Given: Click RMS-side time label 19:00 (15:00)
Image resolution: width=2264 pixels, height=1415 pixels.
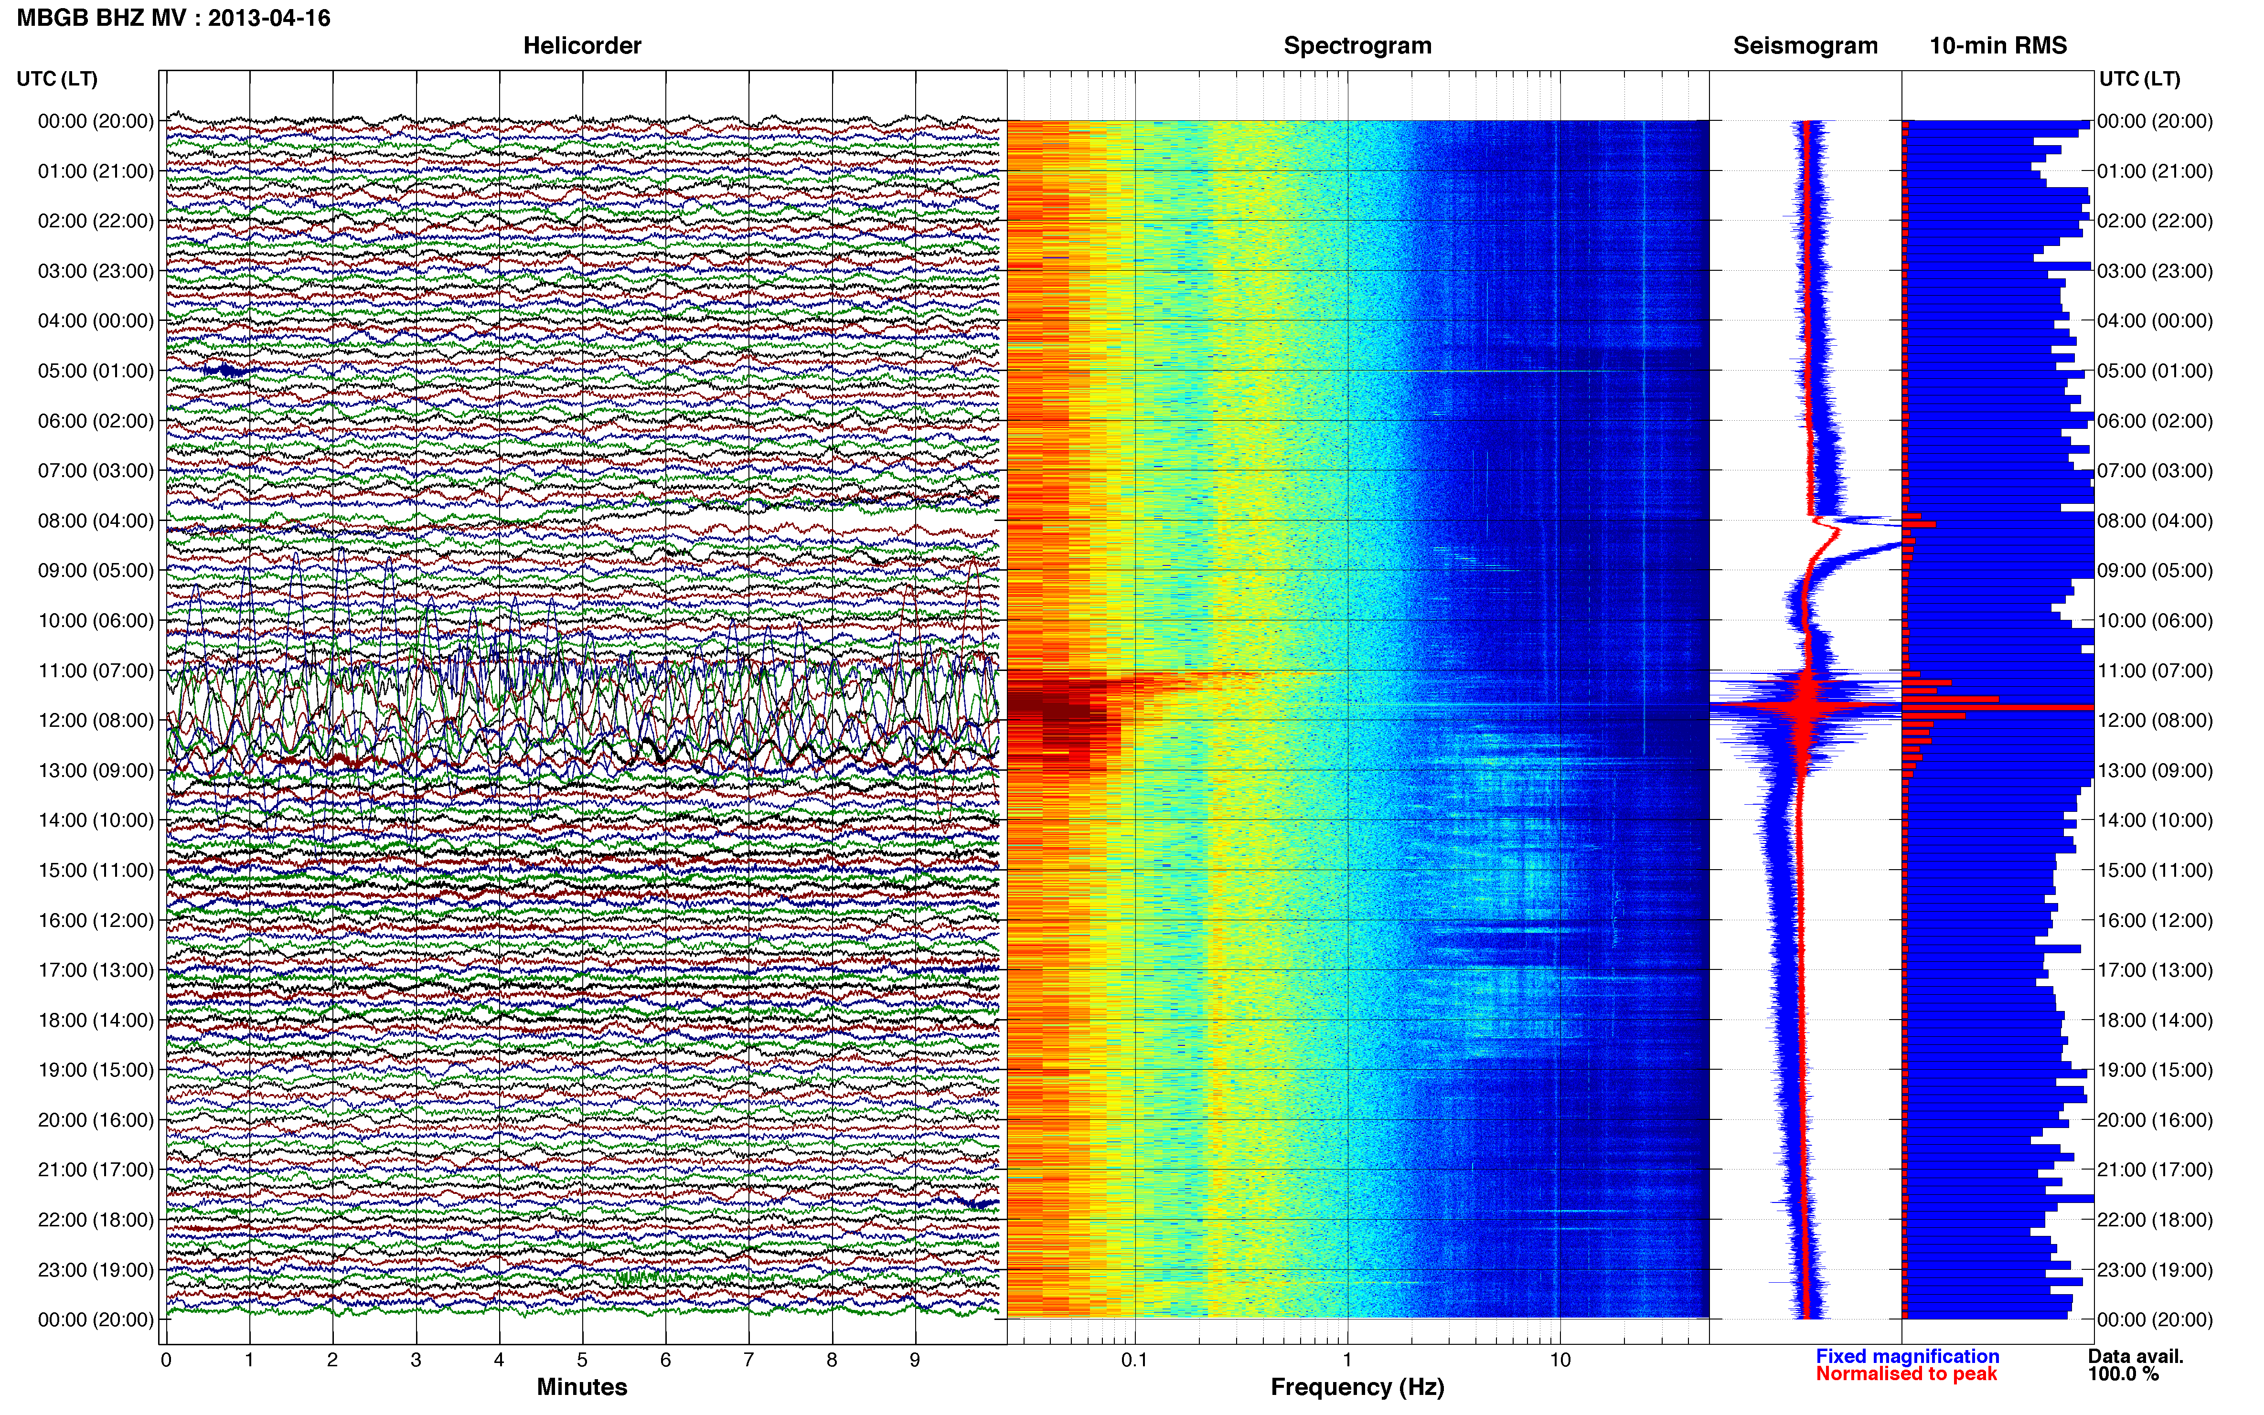Looking at the screenshot, I should pos(2156,1070).
